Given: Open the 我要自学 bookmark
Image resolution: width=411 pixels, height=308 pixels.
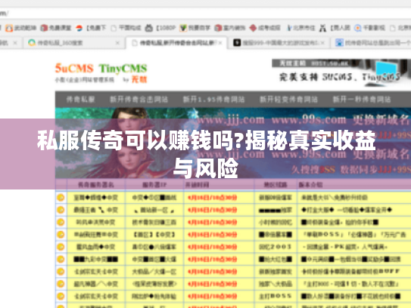Looking at the screenshot, I should 195,28.
